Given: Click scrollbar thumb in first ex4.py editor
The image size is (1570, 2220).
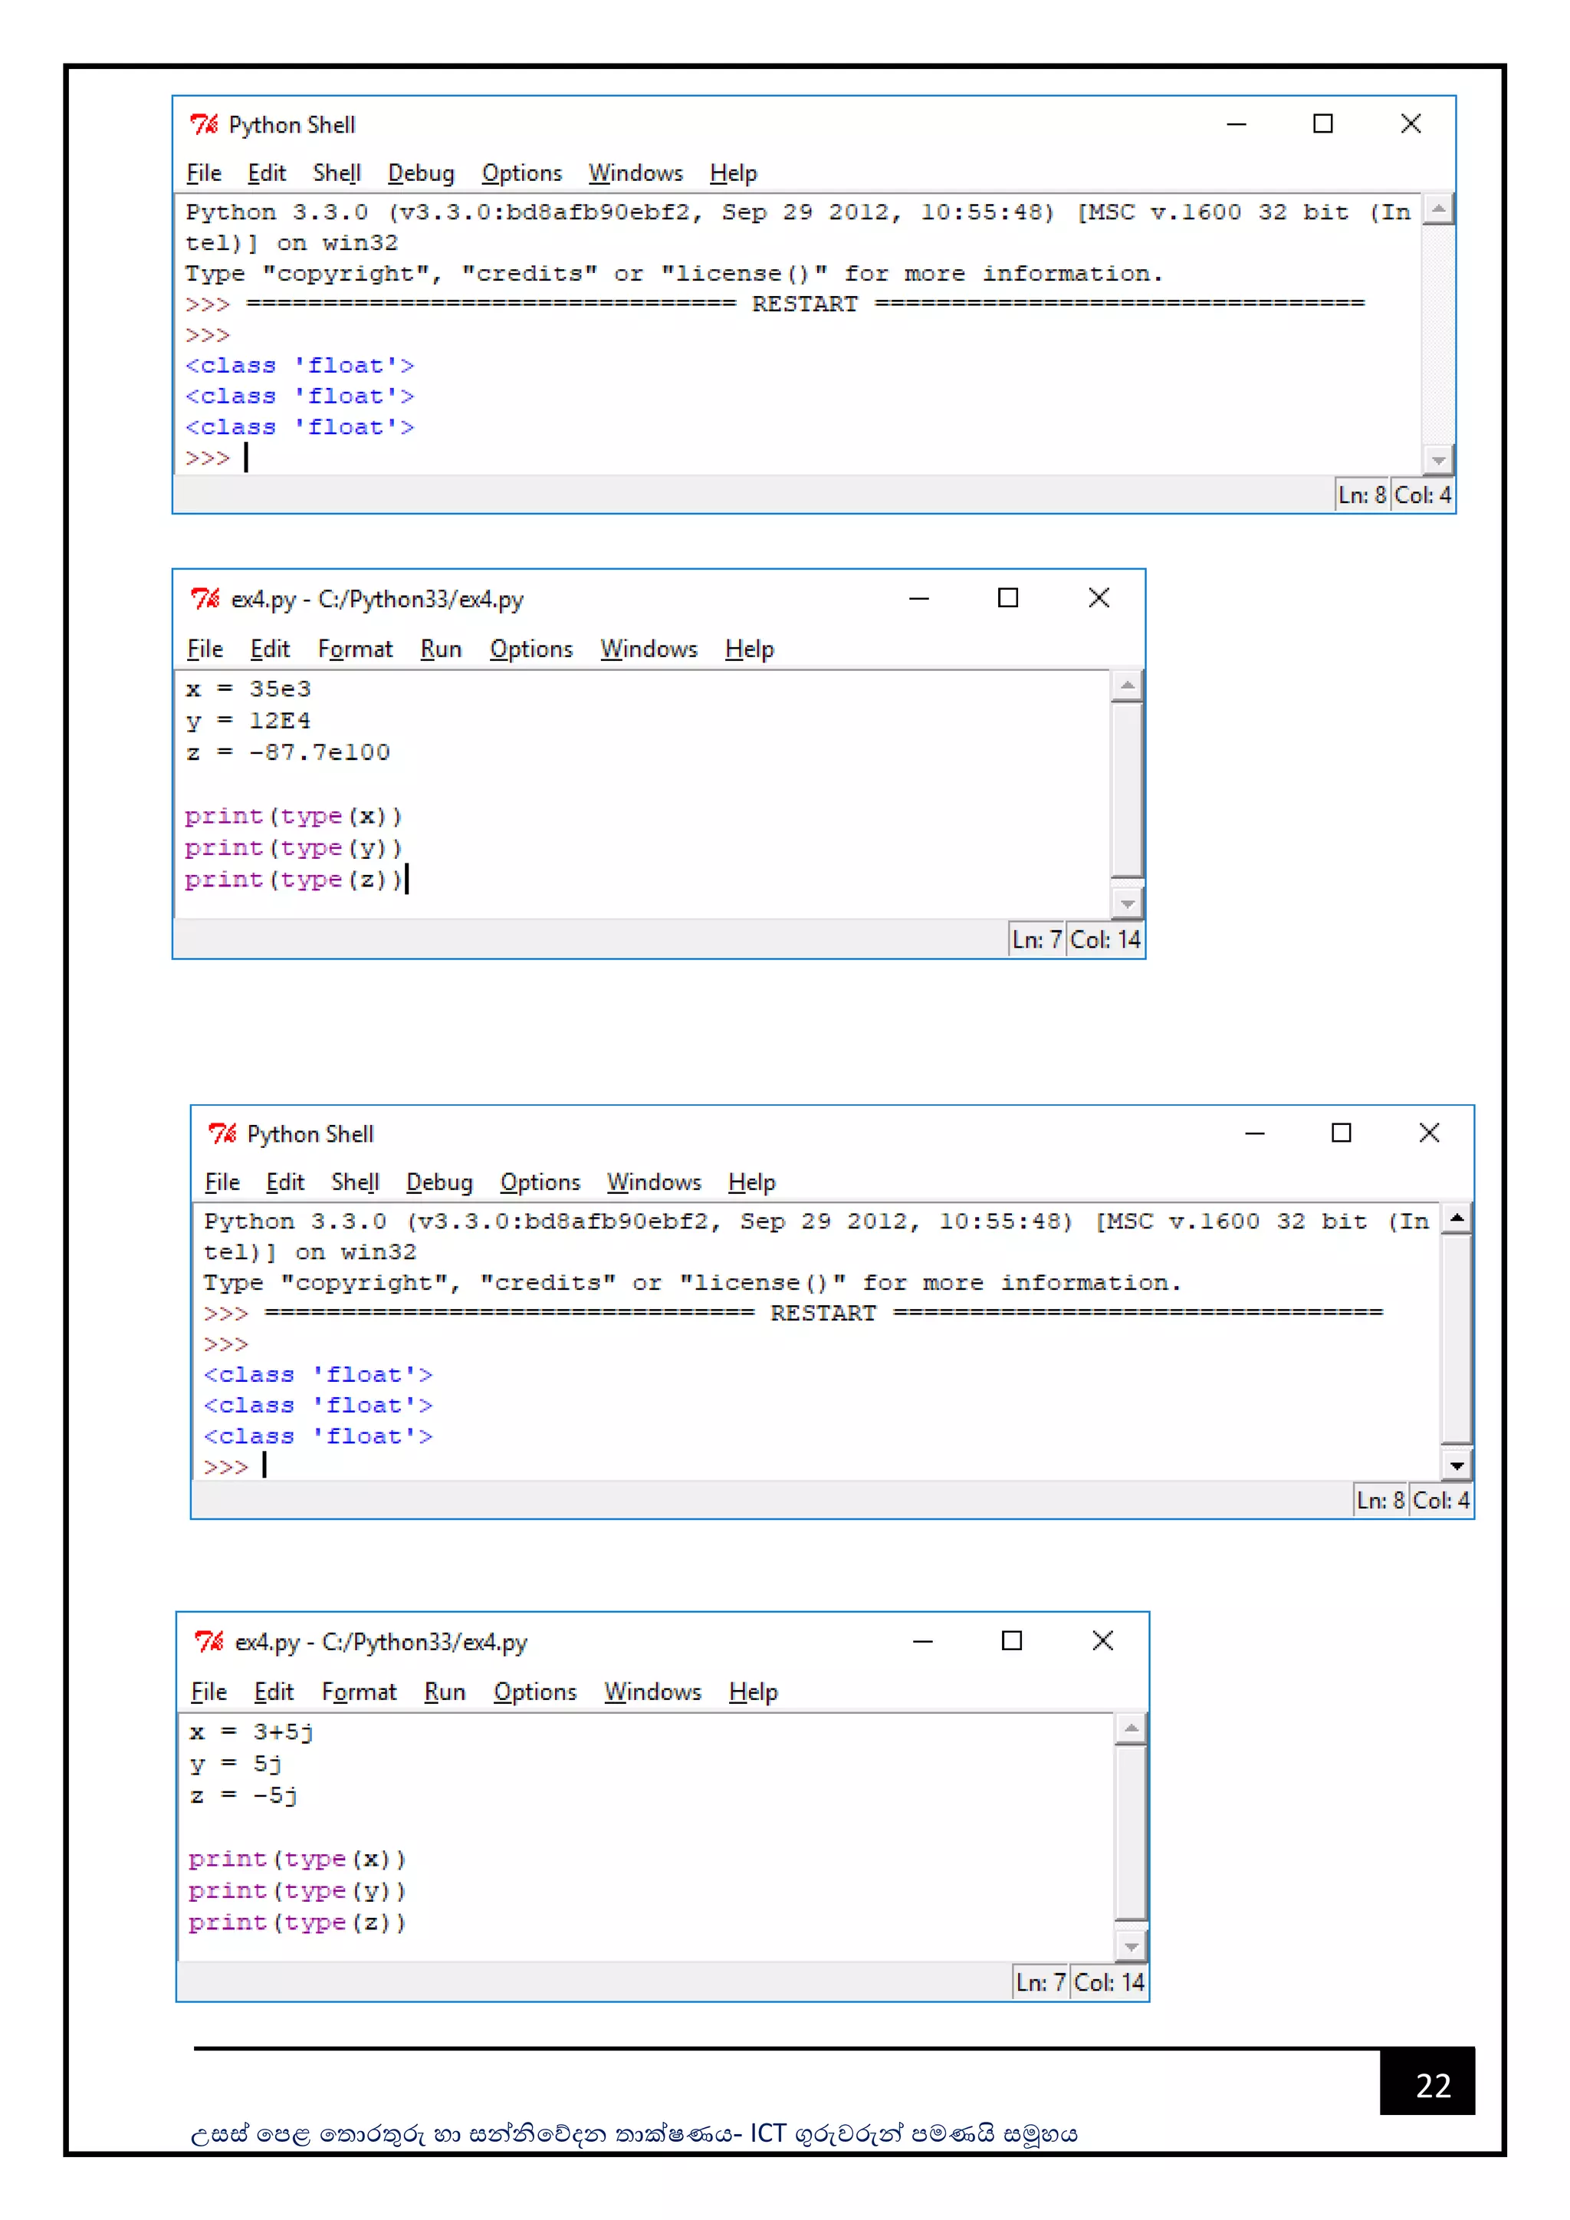Looking at the screenshot, I should pyautogui.click(x=1127, y=788).
